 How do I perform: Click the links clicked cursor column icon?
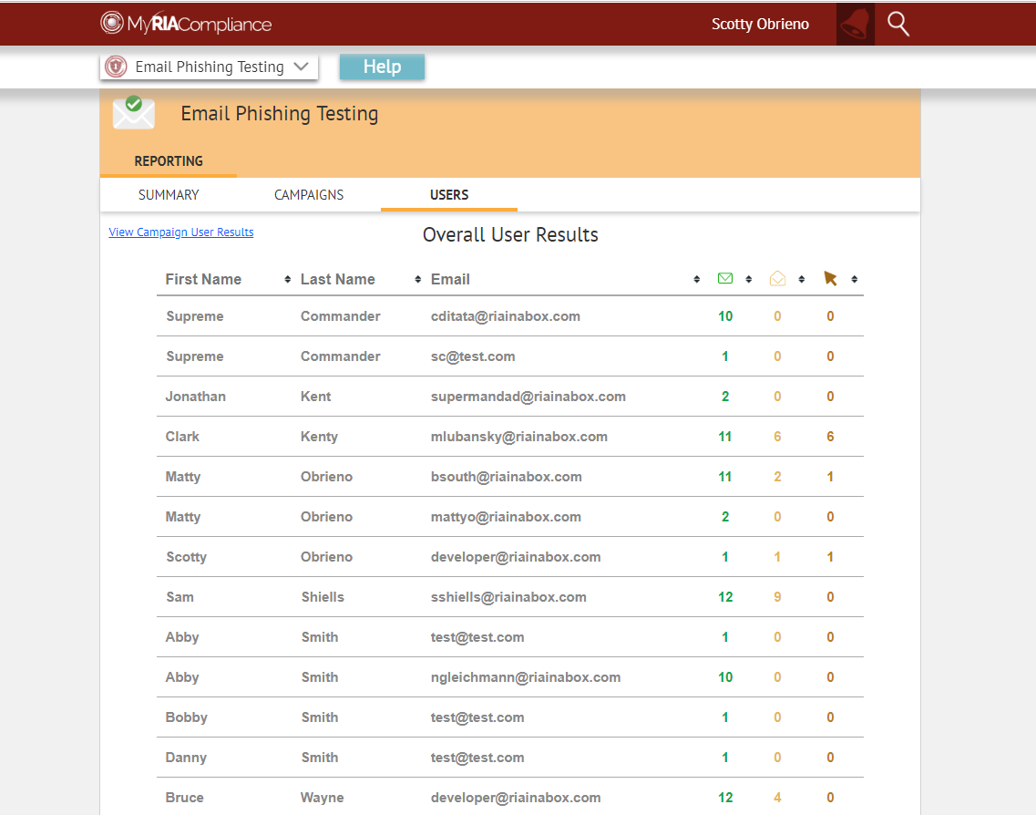[830, 279]
